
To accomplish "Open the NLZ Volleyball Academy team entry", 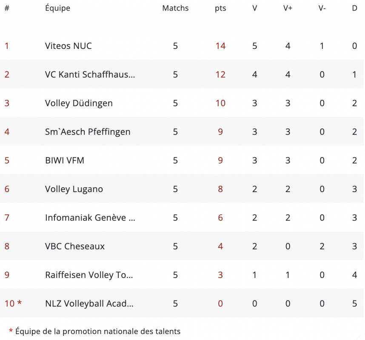I will click(x=89, y=303).
